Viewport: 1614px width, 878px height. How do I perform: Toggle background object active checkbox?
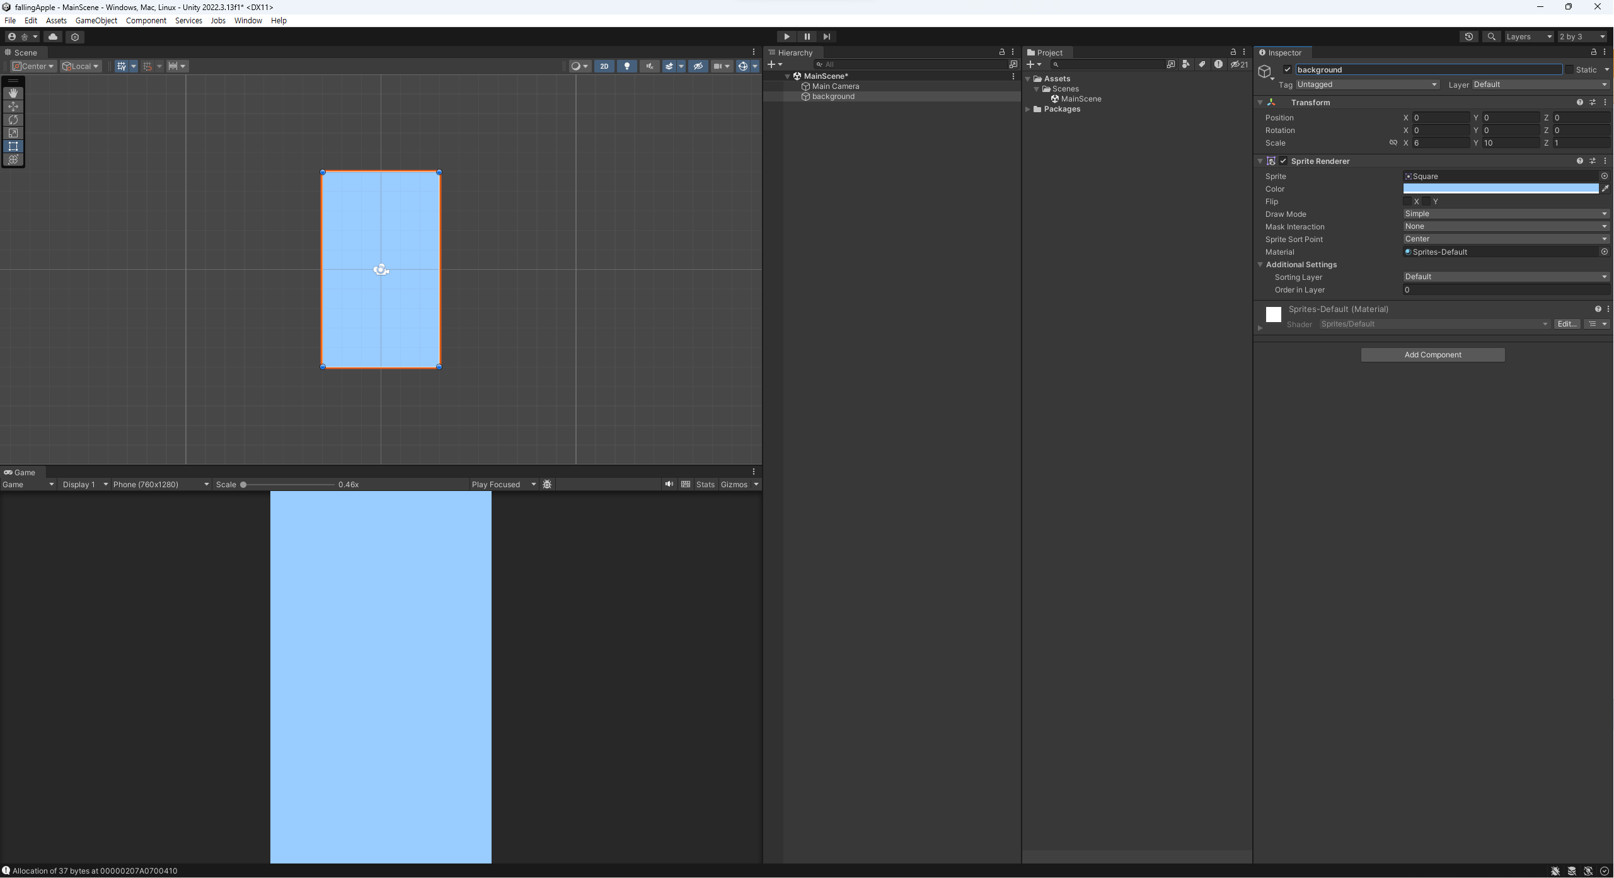[x=1288, y=68]
